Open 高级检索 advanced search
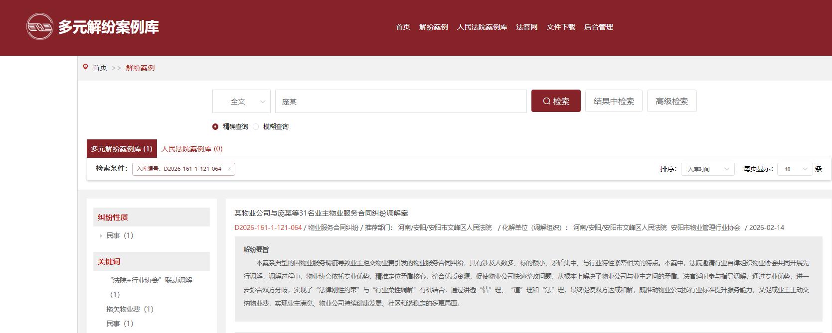This screenshot has width=832, height=333. point(671,101)
